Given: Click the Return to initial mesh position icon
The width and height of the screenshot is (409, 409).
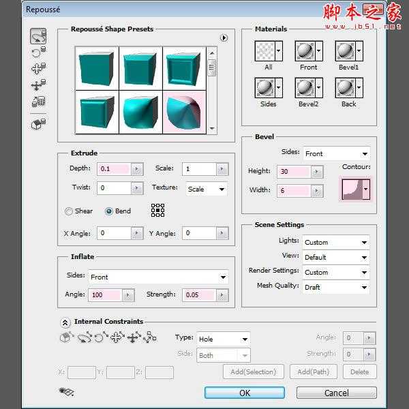Looking at the screenshot, I should point(38,124).
